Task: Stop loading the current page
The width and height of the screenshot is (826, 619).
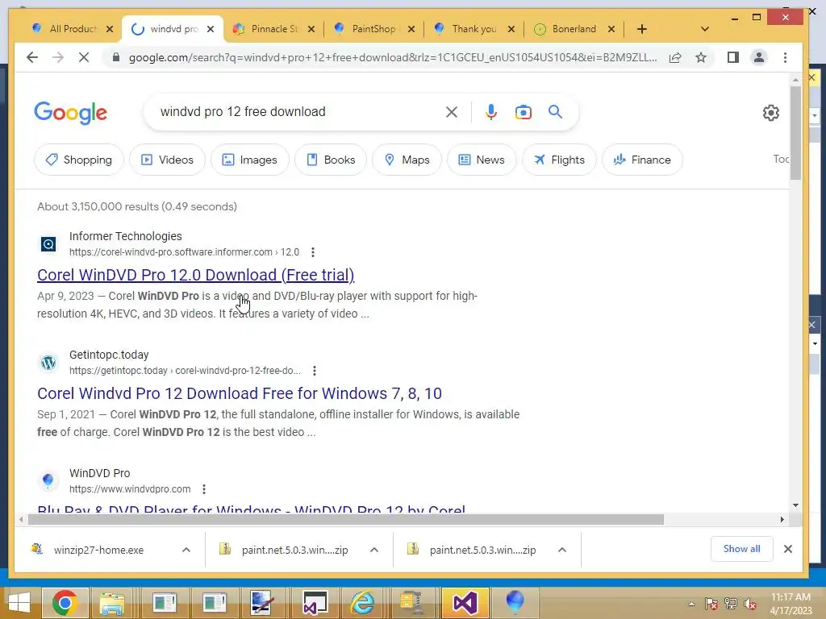Action: (x=84, y=57)
